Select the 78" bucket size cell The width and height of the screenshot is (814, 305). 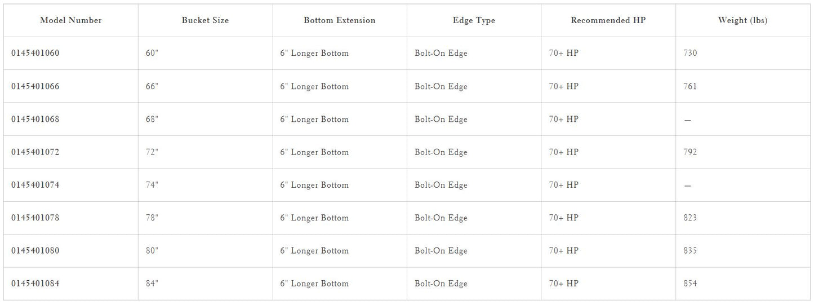[152, 218]
